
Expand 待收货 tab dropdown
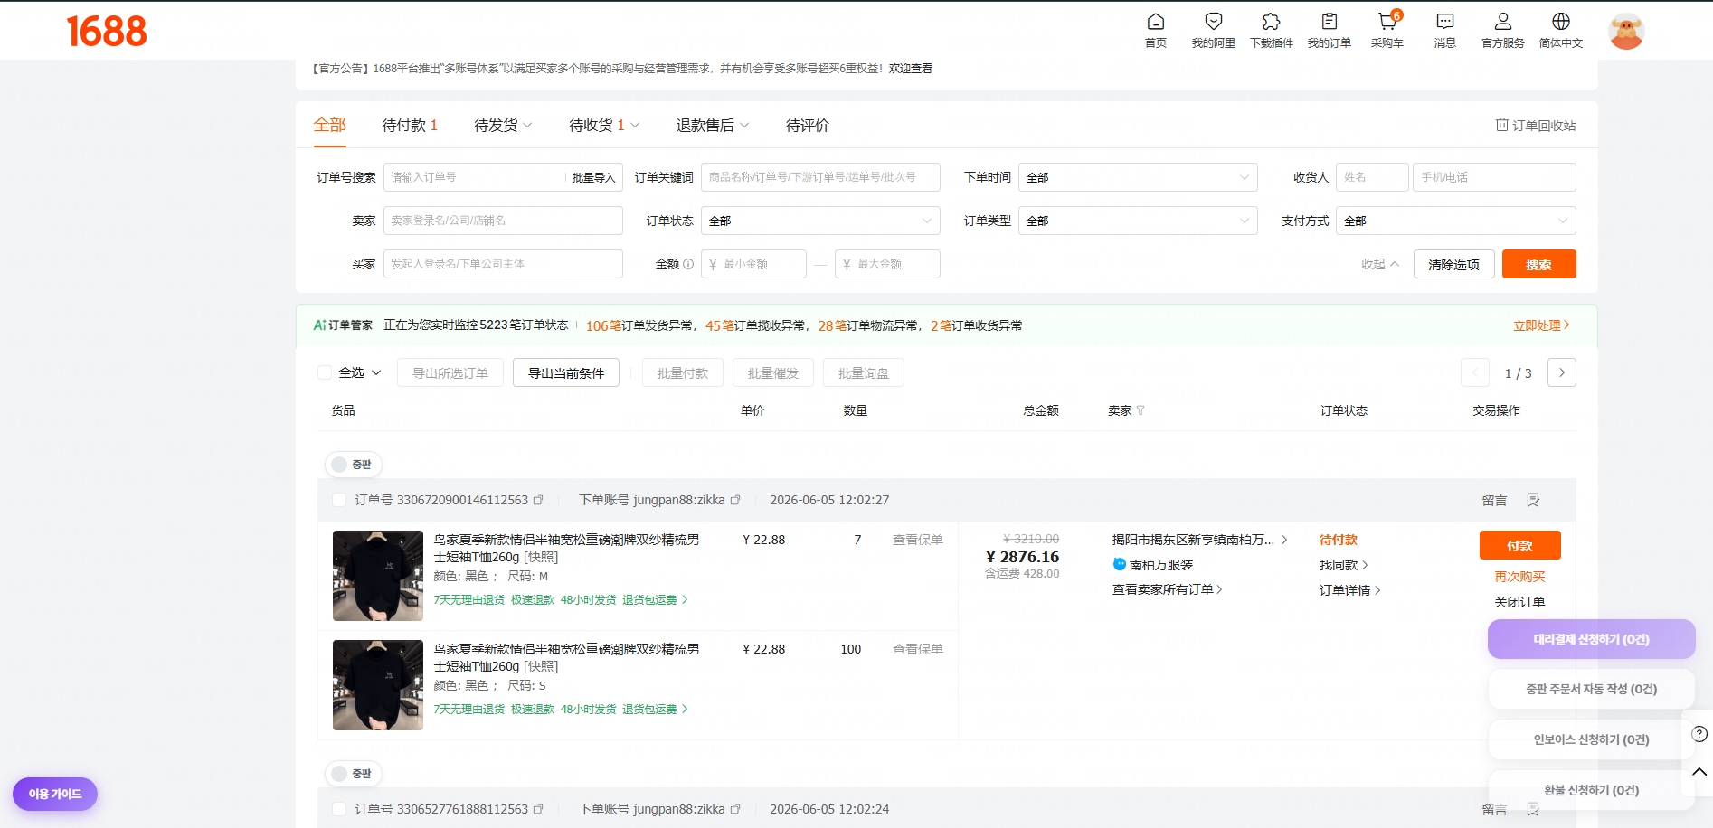point(635,126)
